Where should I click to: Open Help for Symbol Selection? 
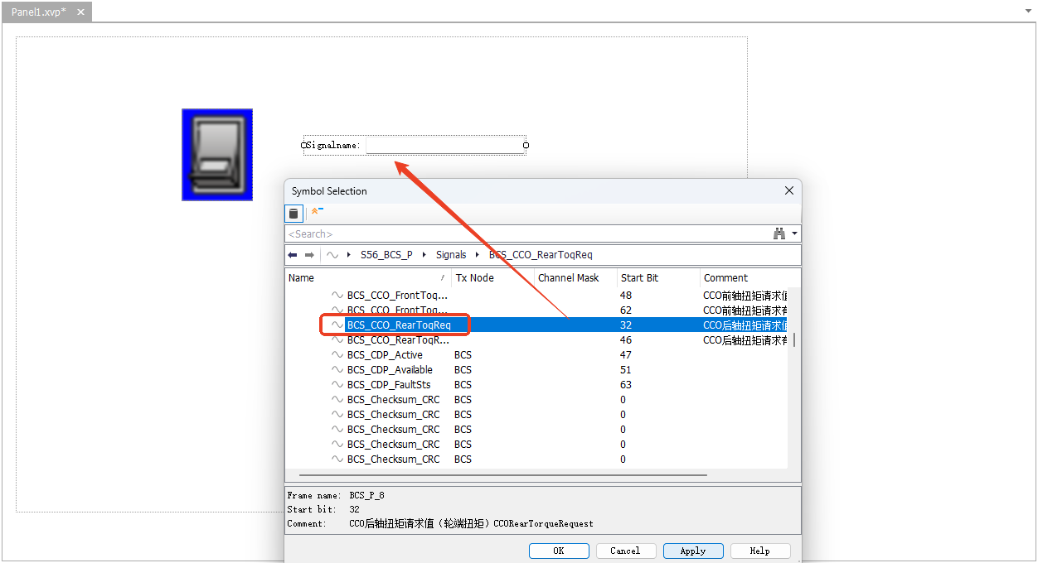pyautogui.click(x=759, y=551)
